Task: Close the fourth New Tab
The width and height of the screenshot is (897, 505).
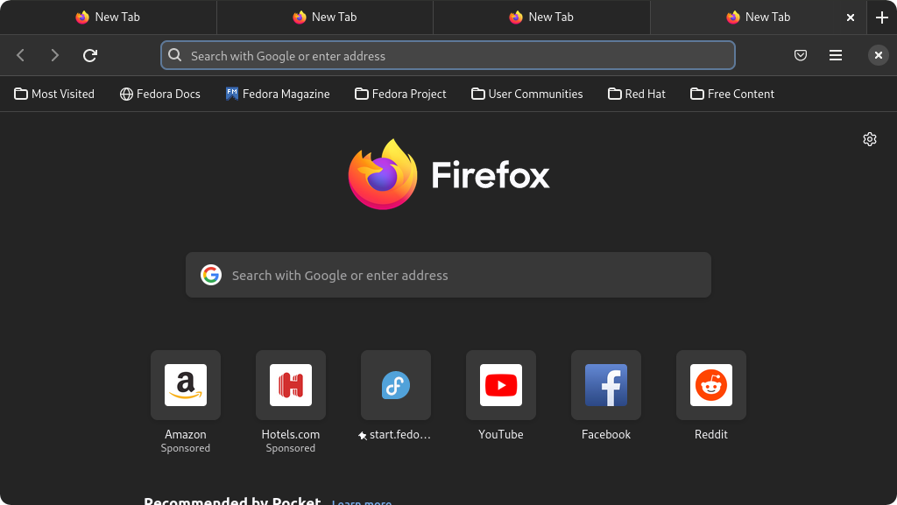Action: point(850,18)
